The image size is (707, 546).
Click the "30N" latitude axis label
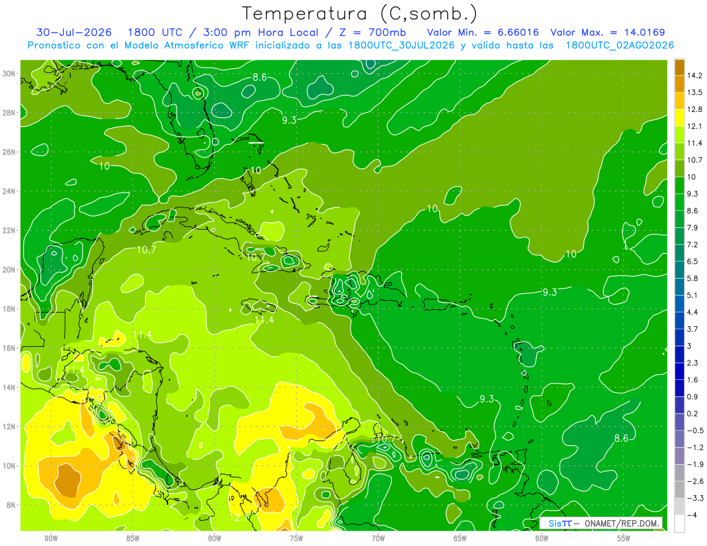click(9, 73)
